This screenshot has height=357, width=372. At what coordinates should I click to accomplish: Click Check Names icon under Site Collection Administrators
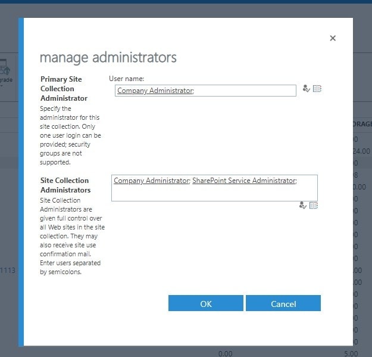[x=303, y=205]
